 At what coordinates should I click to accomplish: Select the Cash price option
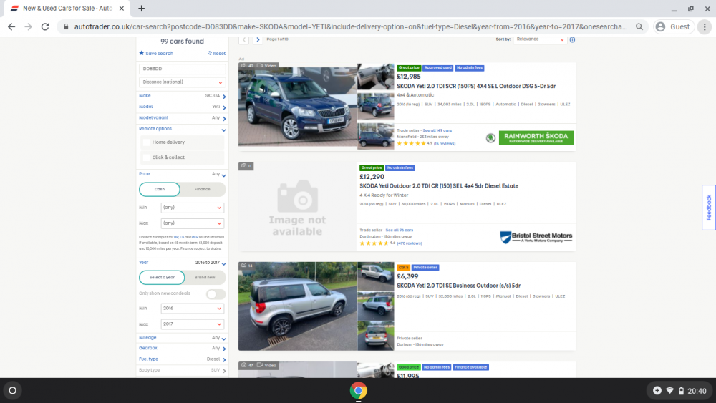160,189
